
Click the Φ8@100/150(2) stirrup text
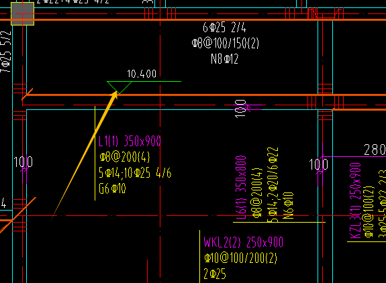tap(226, 44)
